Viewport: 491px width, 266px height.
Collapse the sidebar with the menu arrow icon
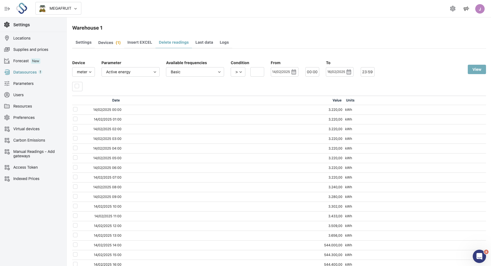click(7, 9)
